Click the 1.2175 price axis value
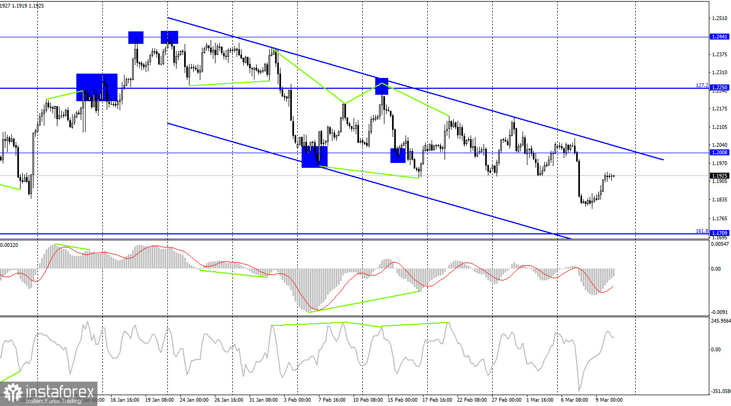Viewport: 731px width, 406px height. click(719, 109)
